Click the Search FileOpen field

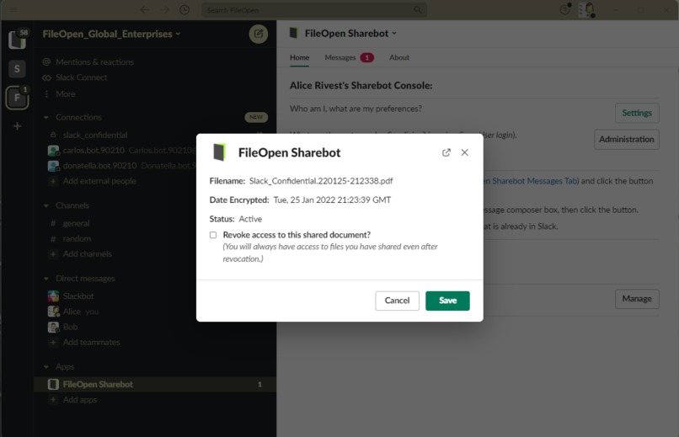314,9
